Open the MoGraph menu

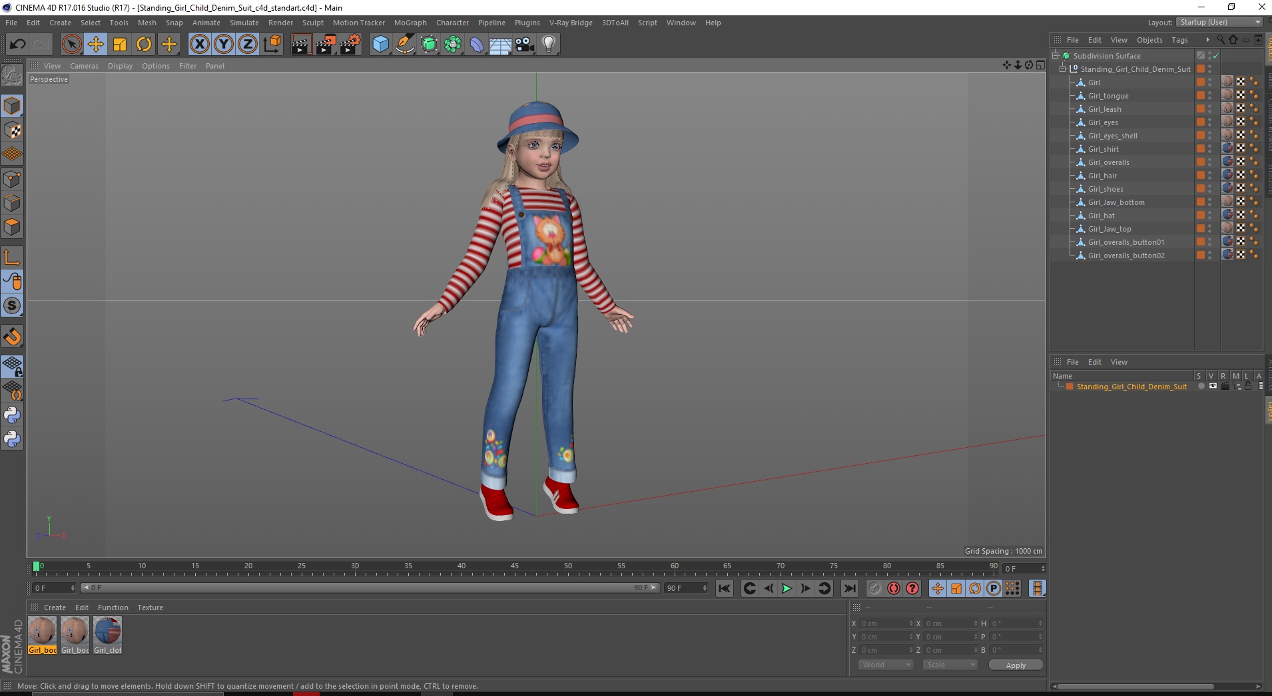pyautogui.click(x=410, y=23)
